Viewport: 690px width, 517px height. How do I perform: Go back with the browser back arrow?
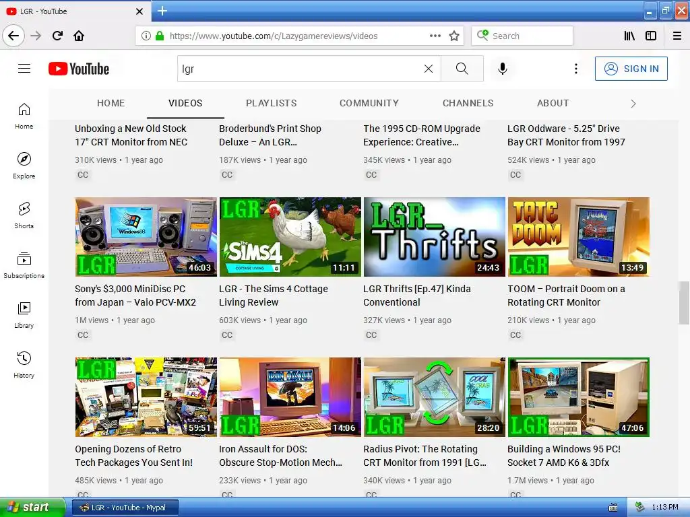tap(13, 36)
